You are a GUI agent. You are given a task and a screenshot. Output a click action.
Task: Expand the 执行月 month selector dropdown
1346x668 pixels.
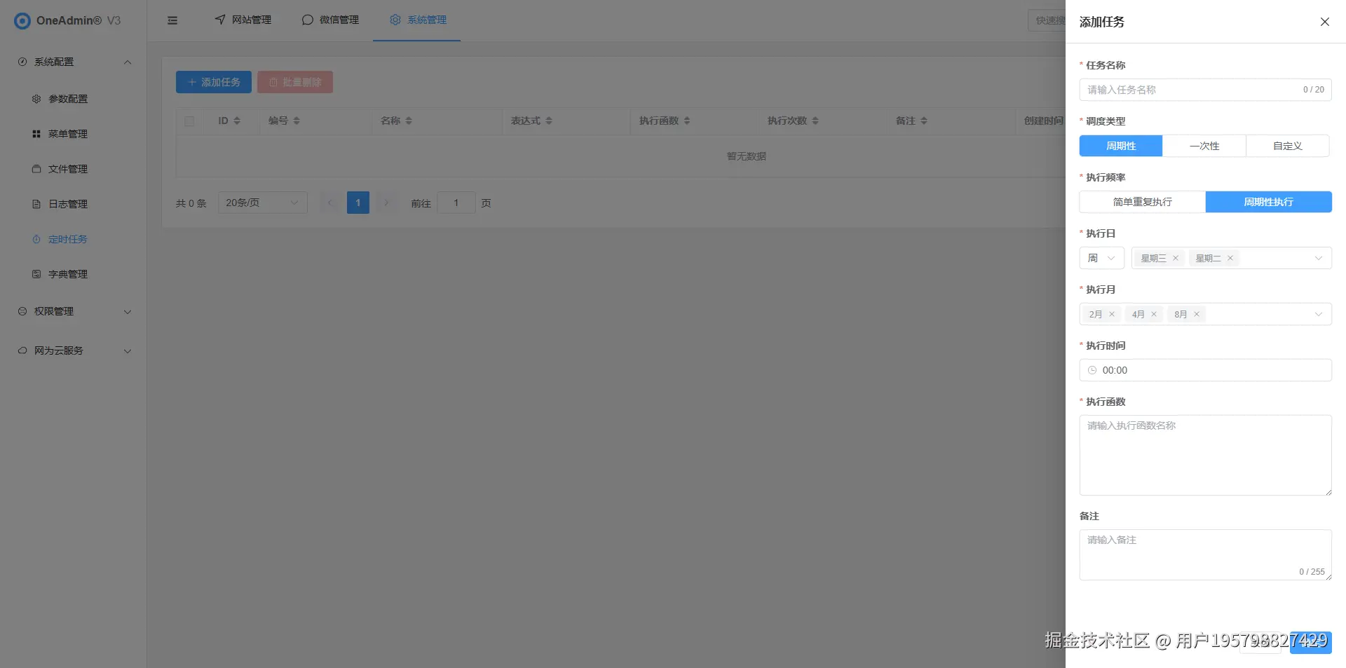[x=1319, y=314]
